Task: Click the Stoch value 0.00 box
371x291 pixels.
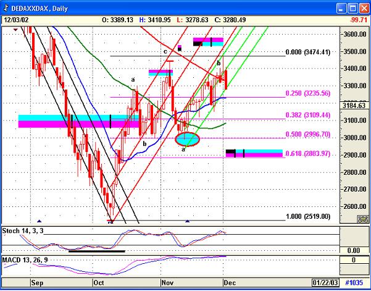Action: click(x=354, y=250)
